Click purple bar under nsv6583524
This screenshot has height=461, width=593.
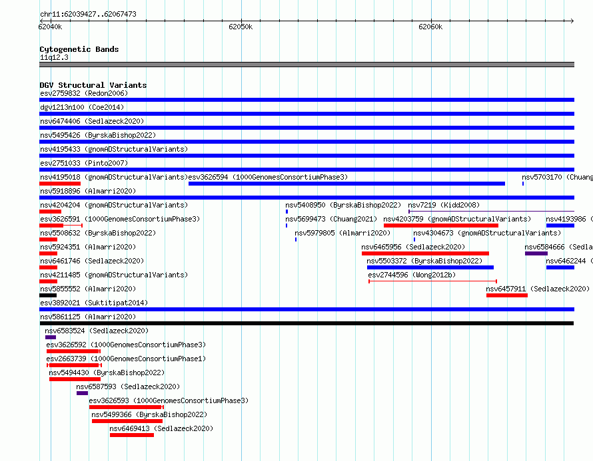pyautogui.click(x=50, y=337)
